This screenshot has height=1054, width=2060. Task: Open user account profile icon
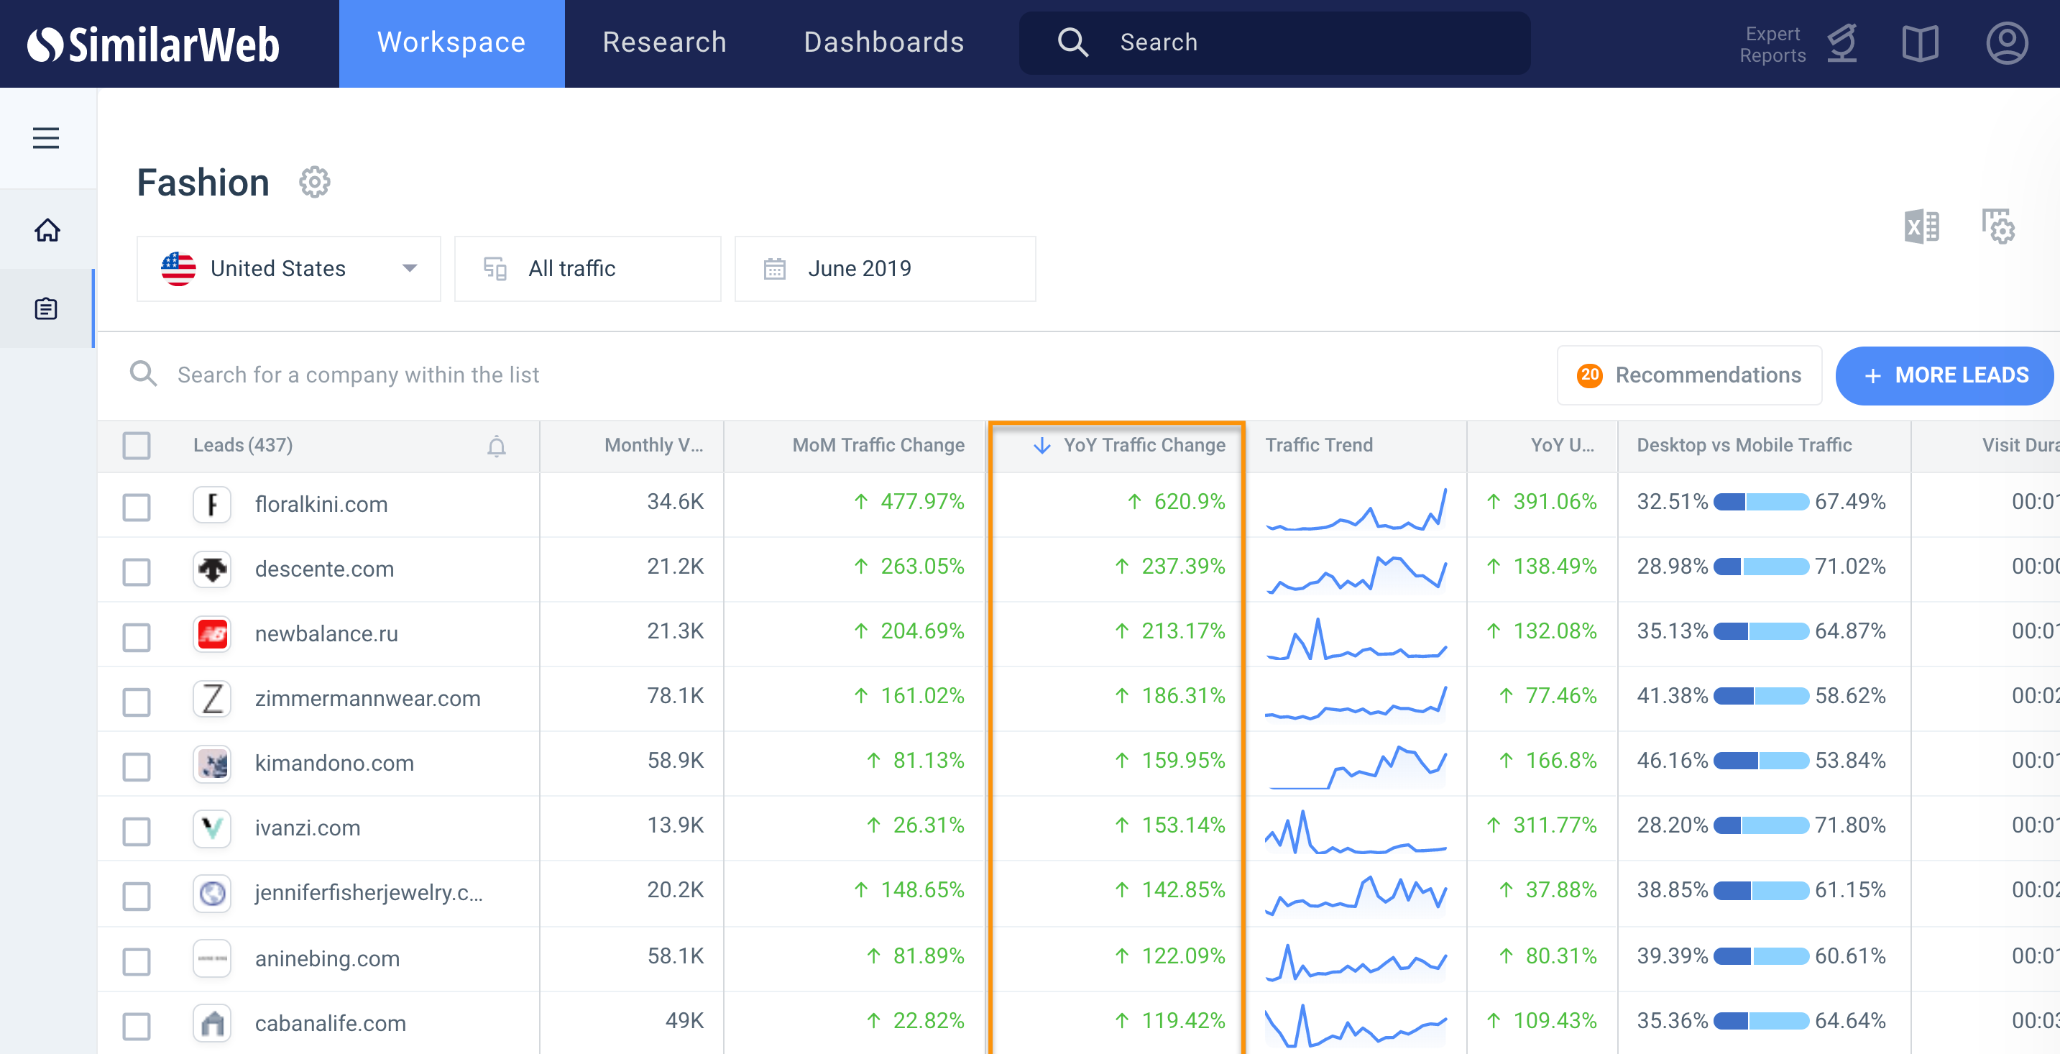(x=2006, y=43)
